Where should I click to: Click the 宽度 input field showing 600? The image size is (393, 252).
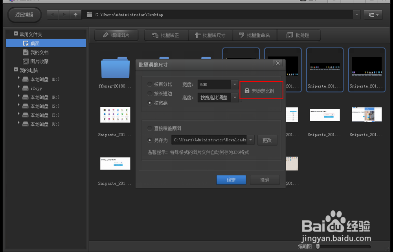point(214,84)
